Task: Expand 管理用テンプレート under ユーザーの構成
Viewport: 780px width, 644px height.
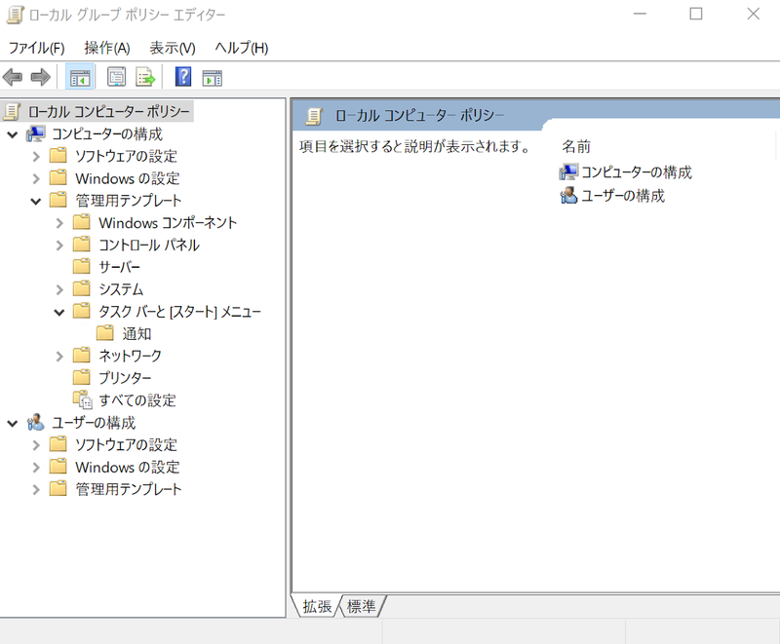Action: [x=36, y=489]
